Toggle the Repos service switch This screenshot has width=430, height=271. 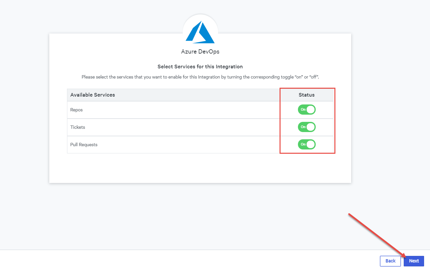pos(307,110)
